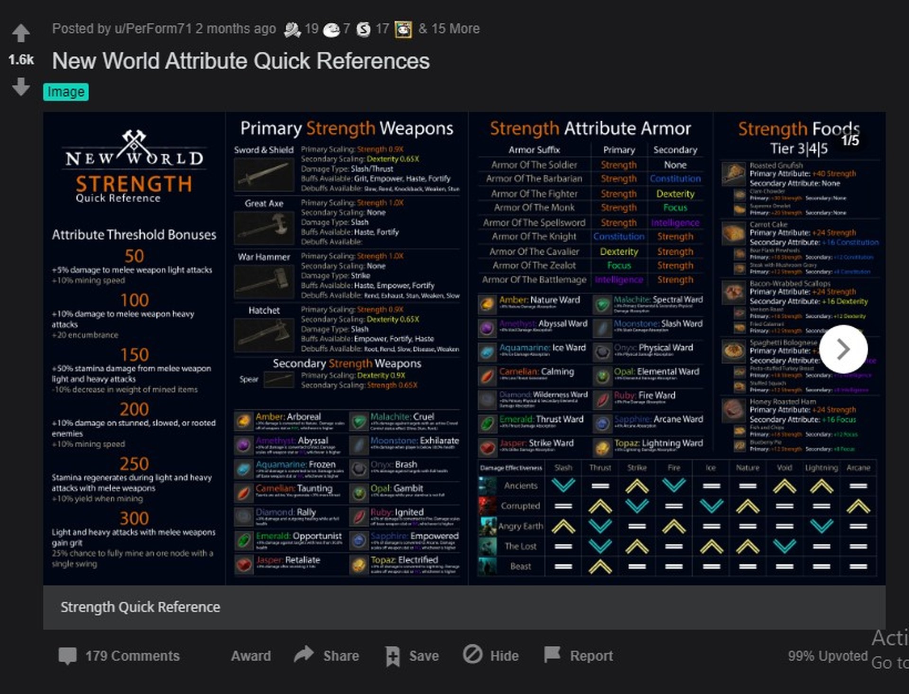Click the silver award icon
909x694 pixels.
[x=363, y=29]
